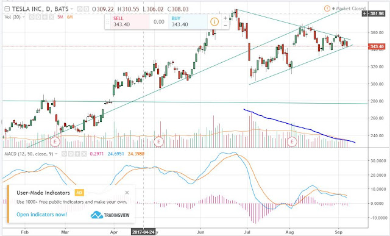Increase quantity with the plus stepper
The image size is (390, 236).
(225, 18)
